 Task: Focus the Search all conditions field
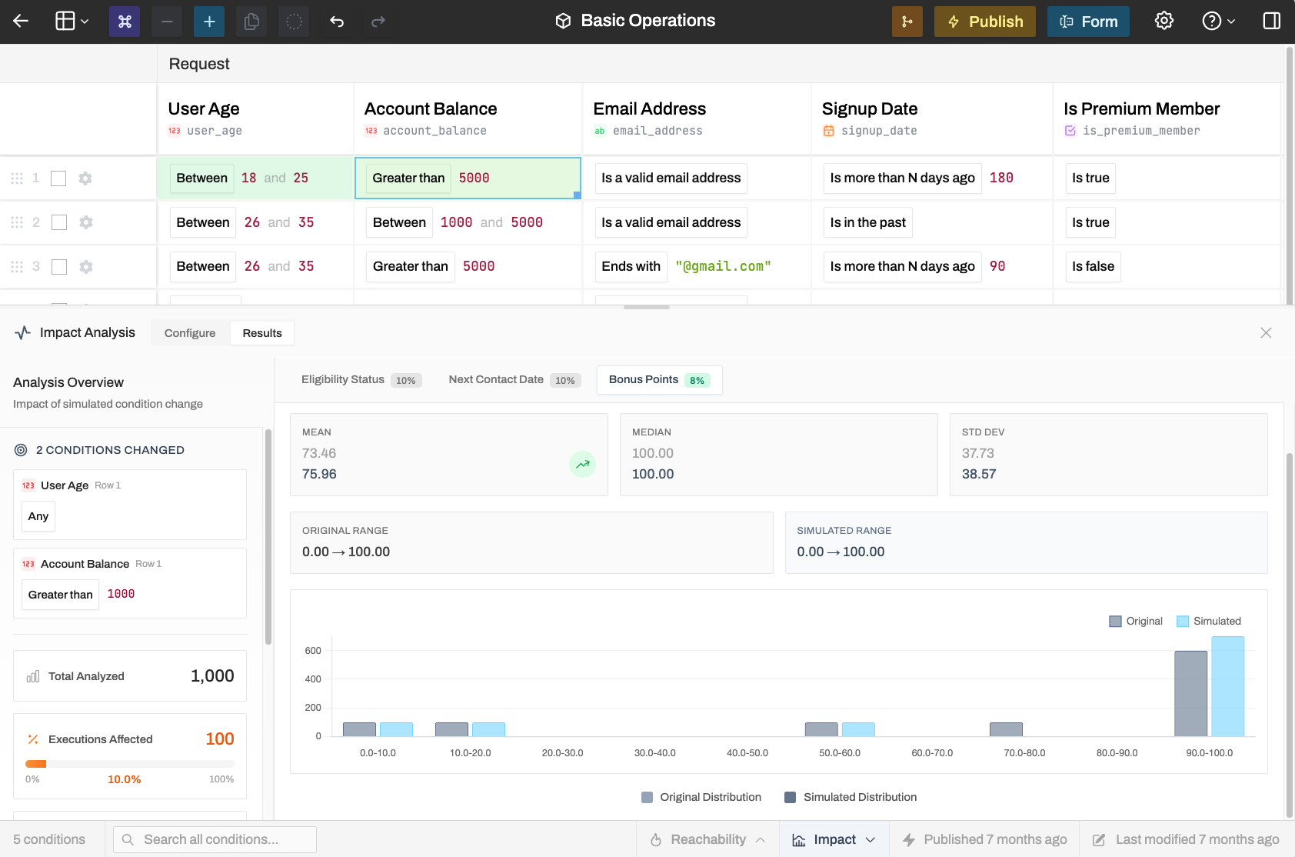tap(215, 839)
